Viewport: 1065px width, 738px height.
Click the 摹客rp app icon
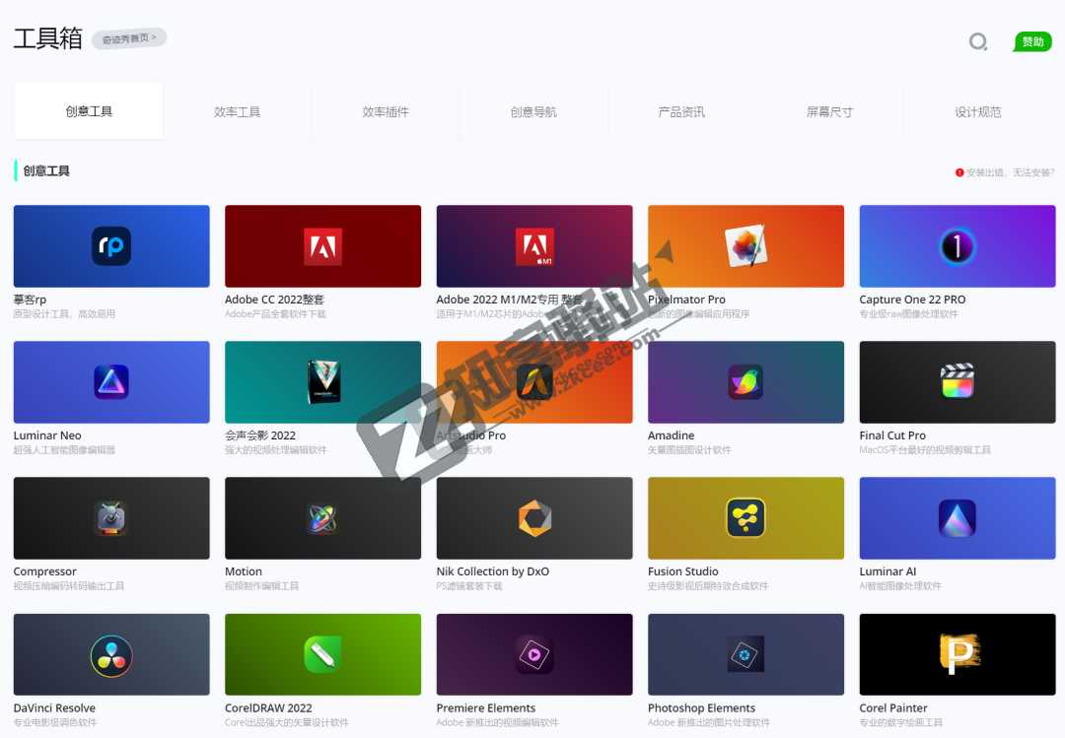point(111,246)
